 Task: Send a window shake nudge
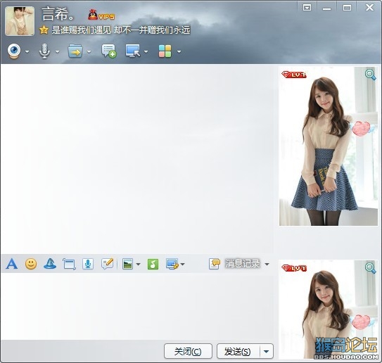[69, 264]
